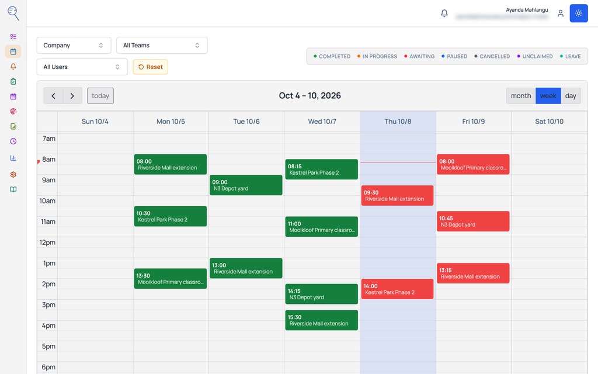
Task: Open Monday 13:30 Mooikloof Primary event
Action: (170, 279)
